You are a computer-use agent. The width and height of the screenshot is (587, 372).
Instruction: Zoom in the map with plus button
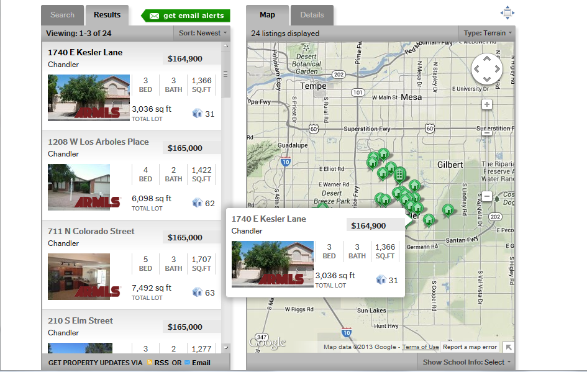(486, 104)
